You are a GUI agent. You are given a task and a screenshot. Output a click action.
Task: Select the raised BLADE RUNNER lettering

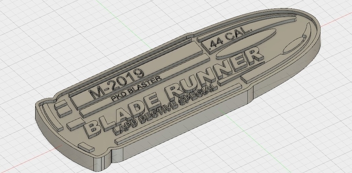pyautogui.click(x=174, y=92)
